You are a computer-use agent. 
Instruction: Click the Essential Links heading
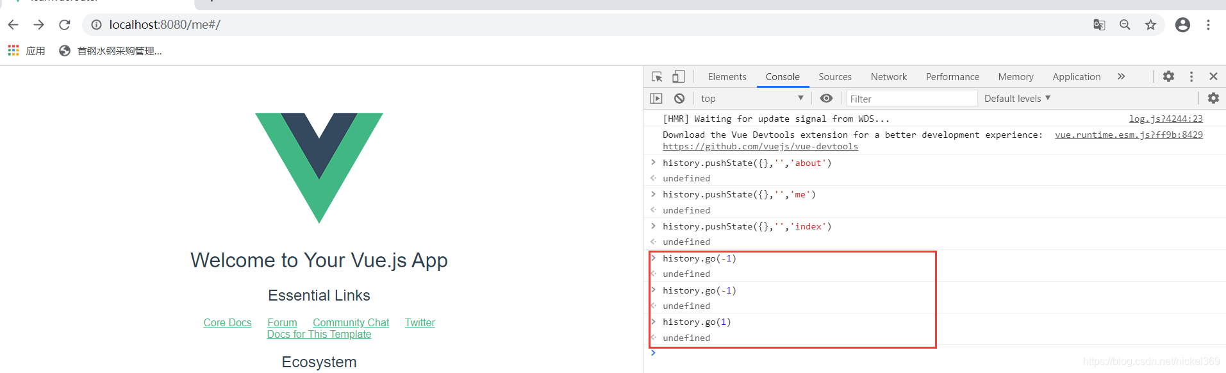coord(319,295)
